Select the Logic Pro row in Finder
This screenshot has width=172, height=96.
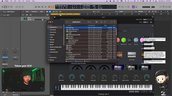(90, 28)
